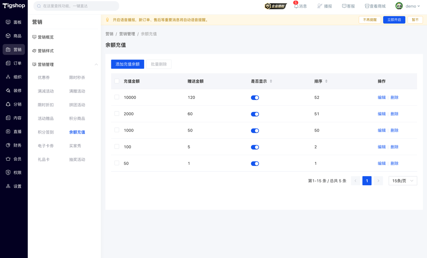Click the 添加充值余额 button
Image resolution: width=427 pixels, height=258 pixels.
pos(128,64)
